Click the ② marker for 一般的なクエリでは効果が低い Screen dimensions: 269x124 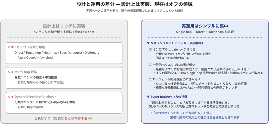click(150, 65)
